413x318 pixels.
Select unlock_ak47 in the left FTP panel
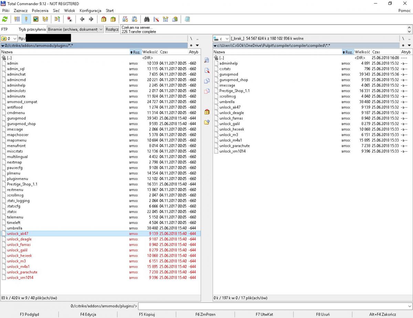tap(100, 234)
